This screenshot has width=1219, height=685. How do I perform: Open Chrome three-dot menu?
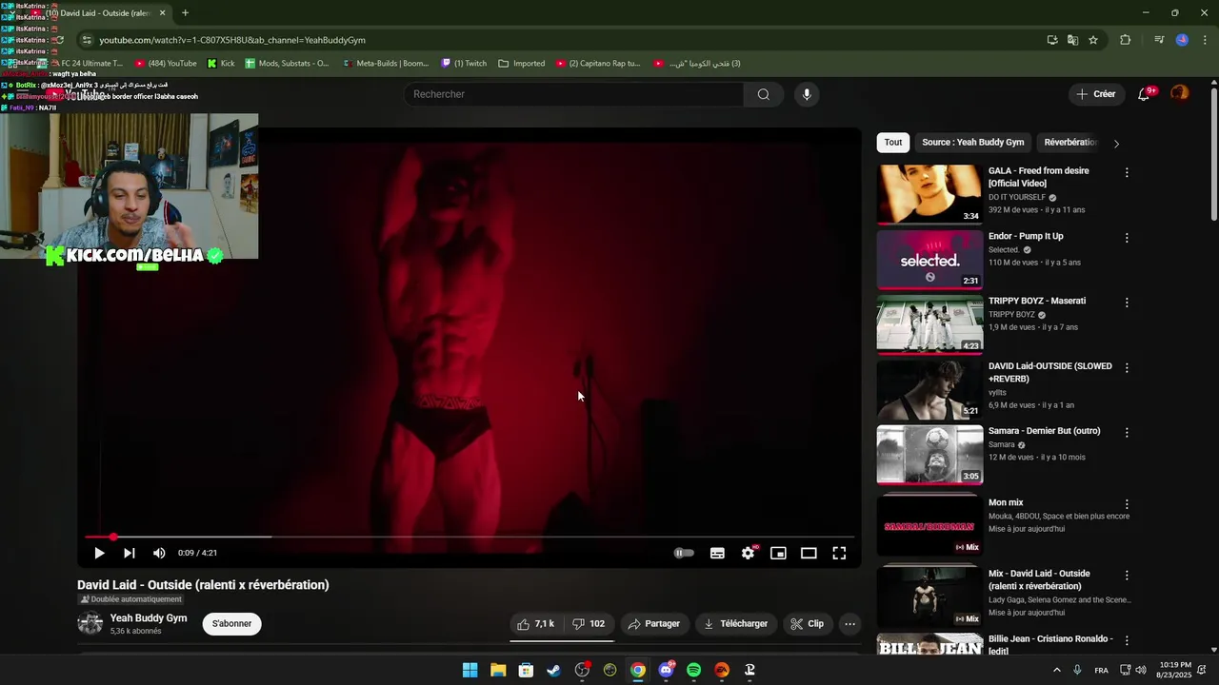point(1203,40)
